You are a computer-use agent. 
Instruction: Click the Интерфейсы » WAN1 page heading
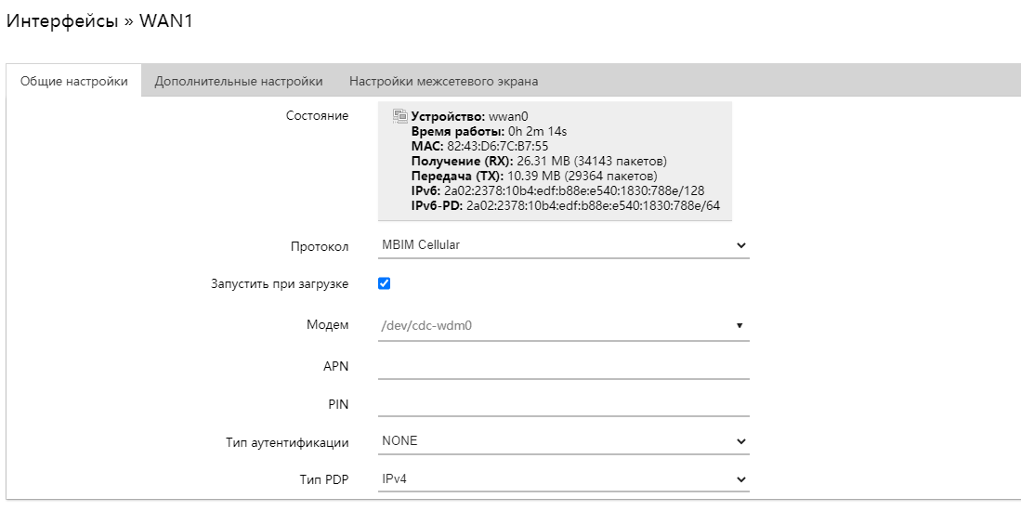pyautogui.click(x=99, y=21)
